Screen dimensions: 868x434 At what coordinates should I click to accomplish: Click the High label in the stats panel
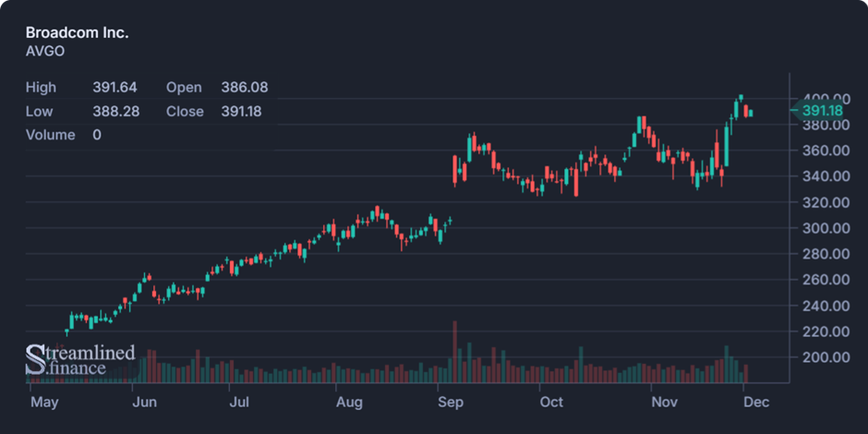(41, 88)
